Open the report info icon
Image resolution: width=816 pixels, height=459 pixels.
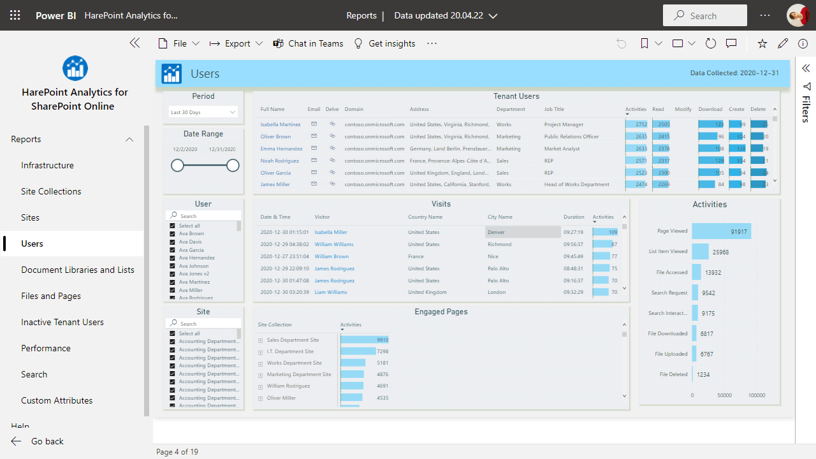coord(803,43)
